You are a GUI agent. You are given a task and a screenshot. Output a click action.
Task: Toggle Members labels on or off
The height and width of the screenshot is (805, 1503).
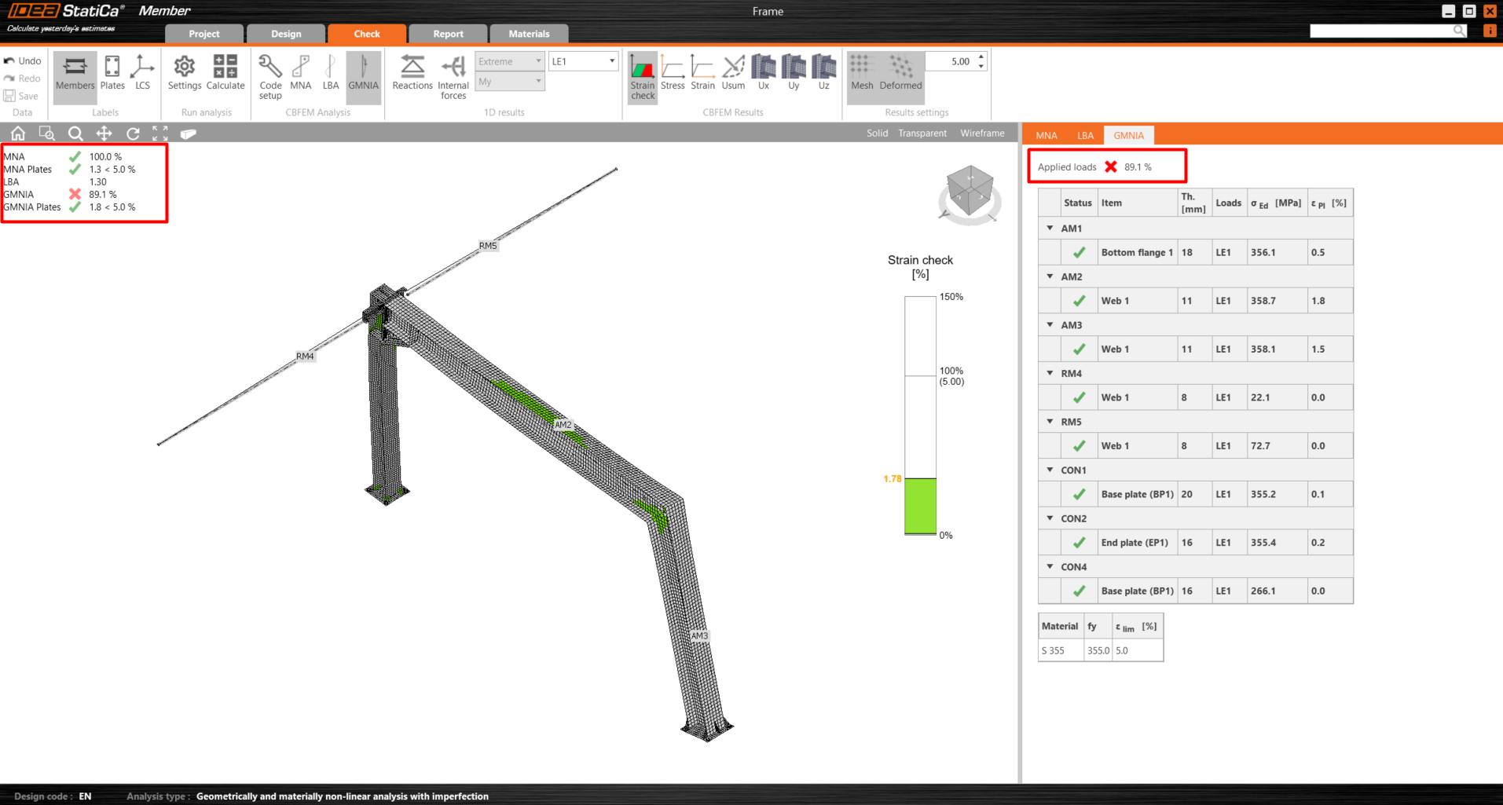pyautogui.click(x=75, y=72)
